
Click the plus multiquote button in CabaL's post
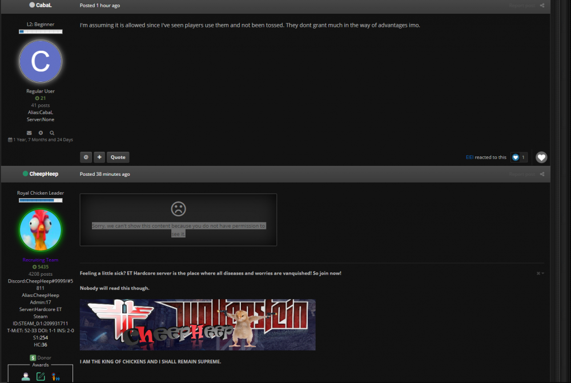(99, 158)
